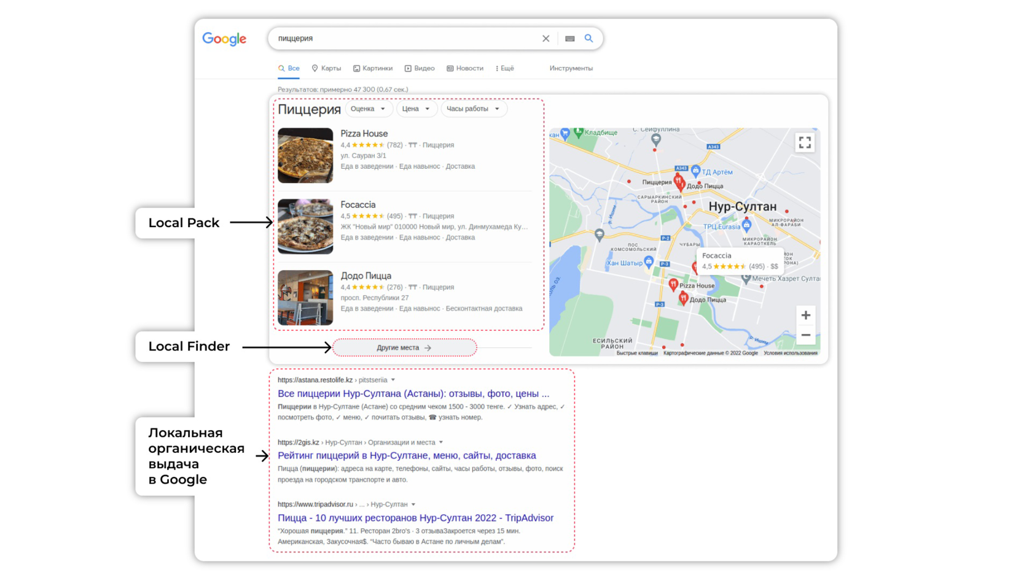Zoom in the map with plus
This screenshot has height=580, width=1032.
(x=805, y=315)
